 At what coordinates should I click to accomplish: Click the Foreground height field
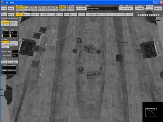tap(9, 68)
